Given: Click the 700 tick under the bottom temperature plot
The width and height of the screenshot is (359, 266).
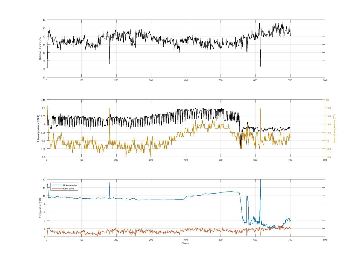Looking at the screenshot, I should (x=290, y=240).
